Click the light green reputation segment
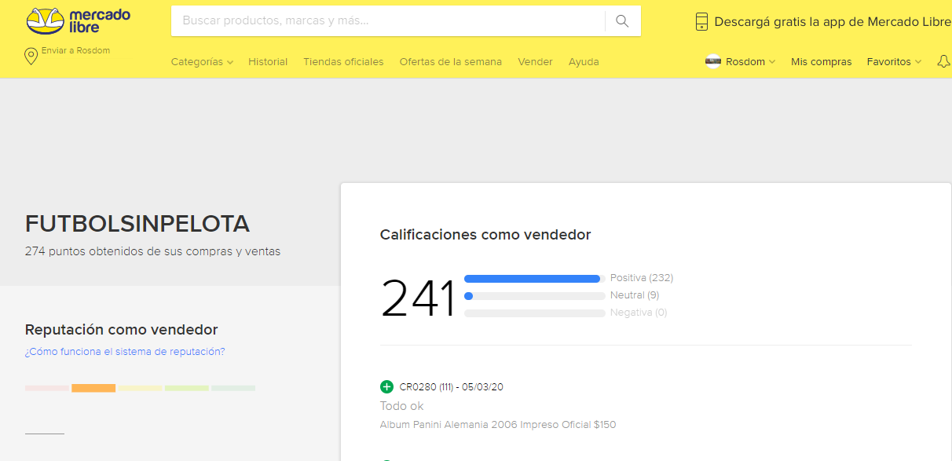Image resolution: width=952 pixels, height=461 pixels. (187, 388)
